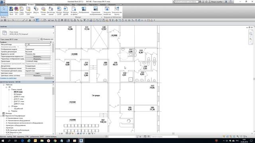Click the Infocenter search field
Image resolution: width=255 pixels, height=143 pixels.
click(186, 2)
